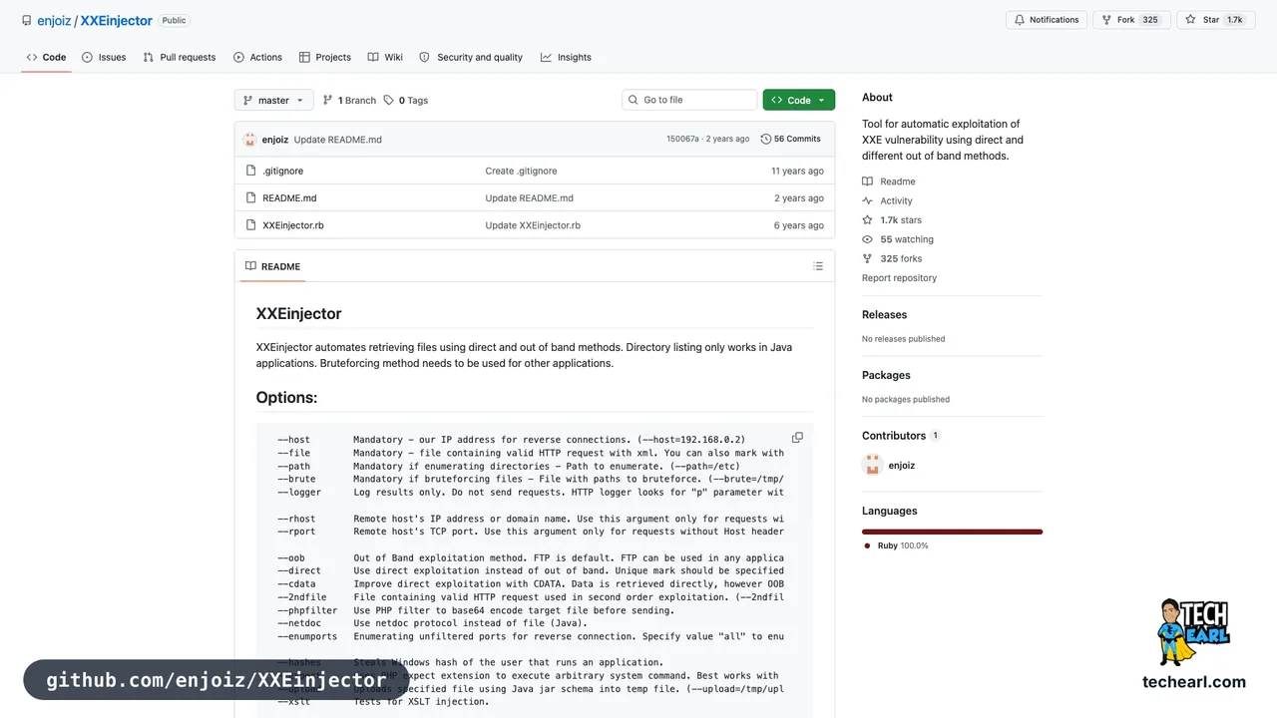Open the enjoiz contributor name link
1277x718 pixels.
(901, 466)
